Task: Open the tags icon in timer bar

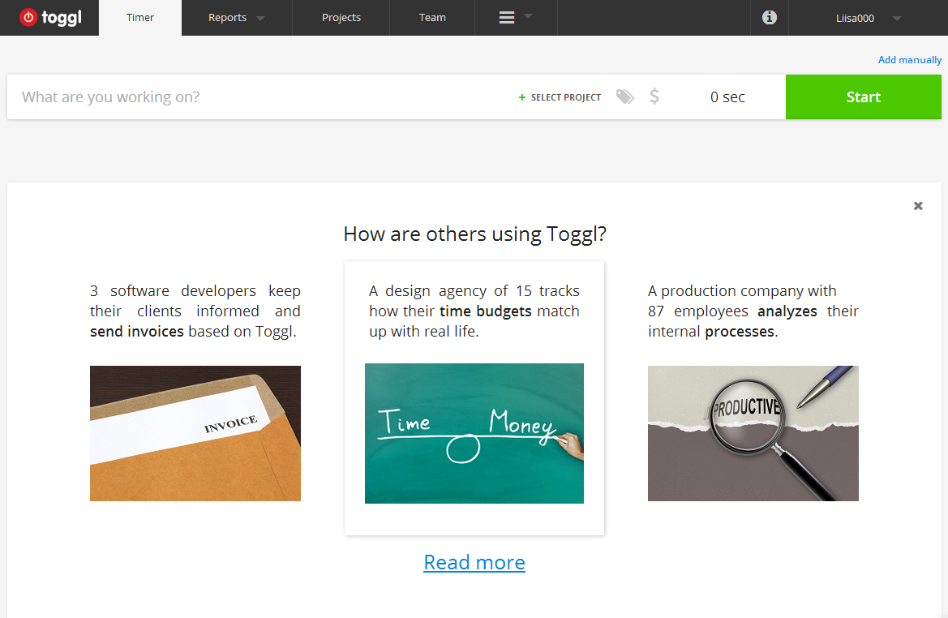Action: pos(625,97)
